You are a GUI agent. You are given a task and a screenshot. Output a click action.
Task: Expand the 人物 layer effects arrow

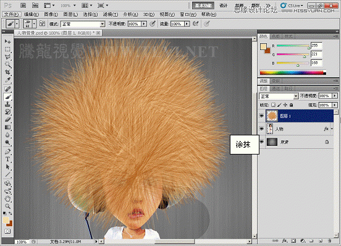pyautogui.click(x=332, y=129)
